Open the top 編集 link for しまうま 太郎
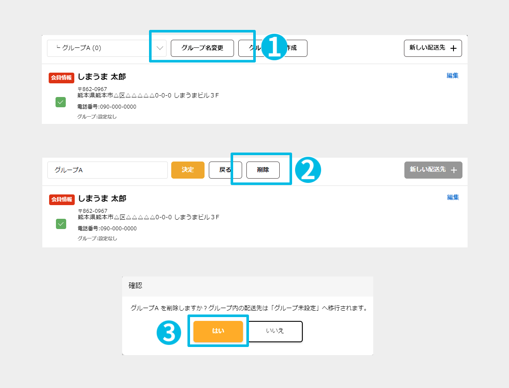This screenshot has height=388, width=509. pyautogui.click(x=452, y=75)
